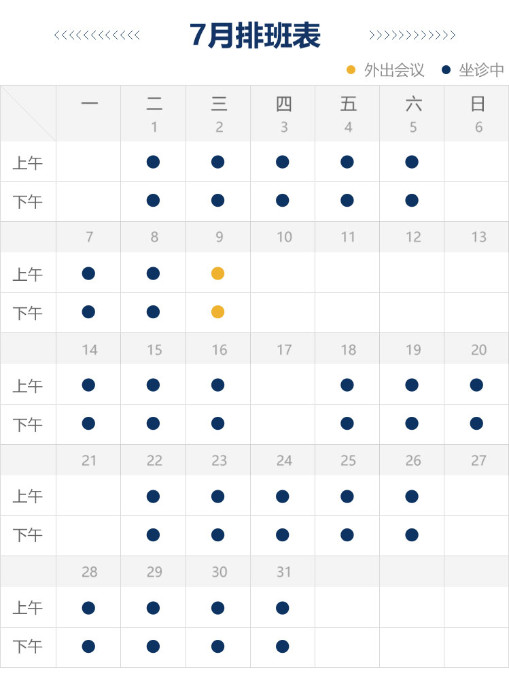Click the July 31 afternoon blue dot
509x680 pixels.
282,647
